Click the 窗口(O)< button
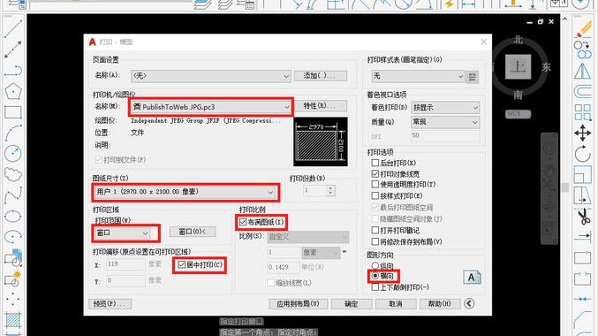The height and width of the screenshot is (336, 598). point(193,232)
